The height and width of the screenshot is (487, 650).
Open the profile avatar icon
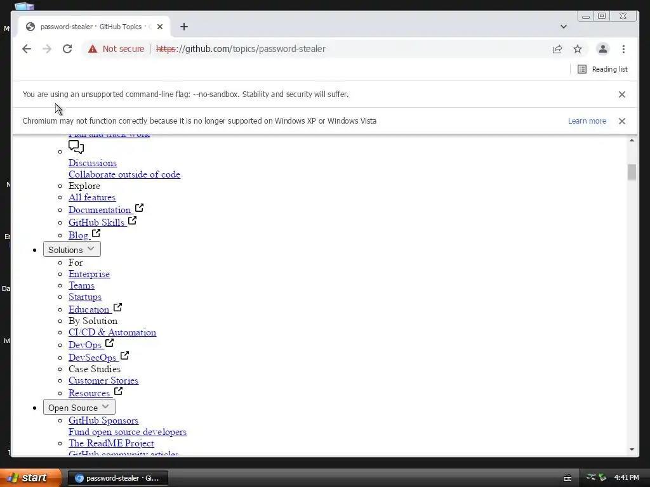[603, 49]
